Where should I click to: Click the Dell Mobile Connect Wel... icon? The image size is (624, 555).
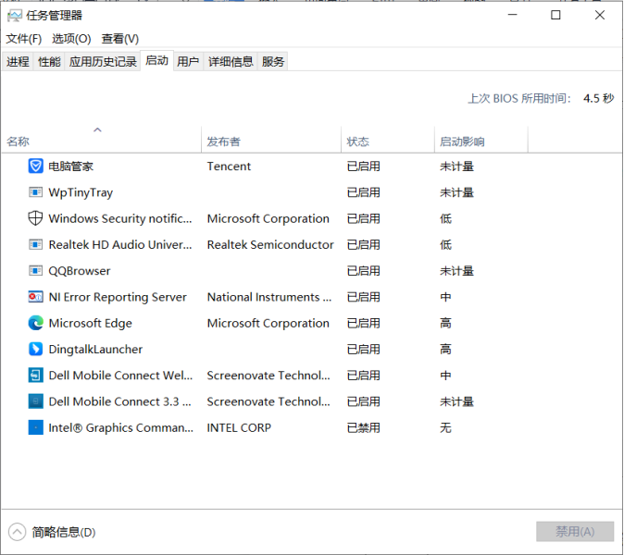[x=35, y=376]
